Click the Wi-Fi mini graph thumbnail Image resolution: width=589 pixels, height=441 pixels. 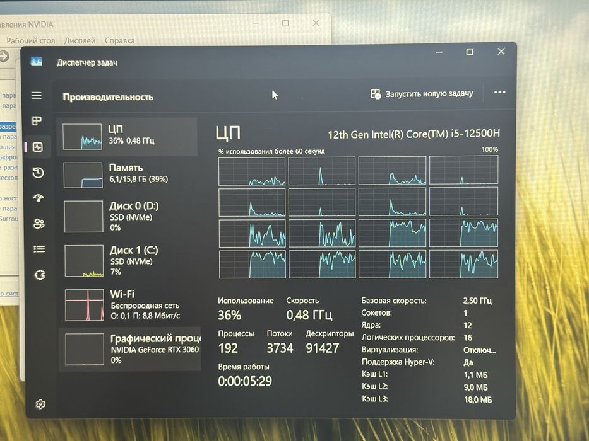(x=85, y=305)
